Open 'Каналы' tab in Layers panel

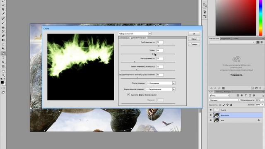(219, 92)
